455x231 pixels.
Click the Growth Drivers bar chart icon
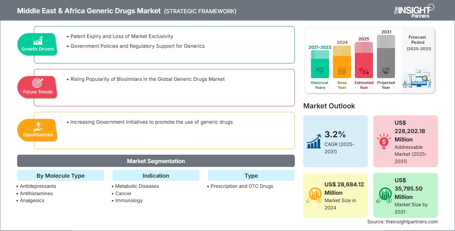click(38, 40)
